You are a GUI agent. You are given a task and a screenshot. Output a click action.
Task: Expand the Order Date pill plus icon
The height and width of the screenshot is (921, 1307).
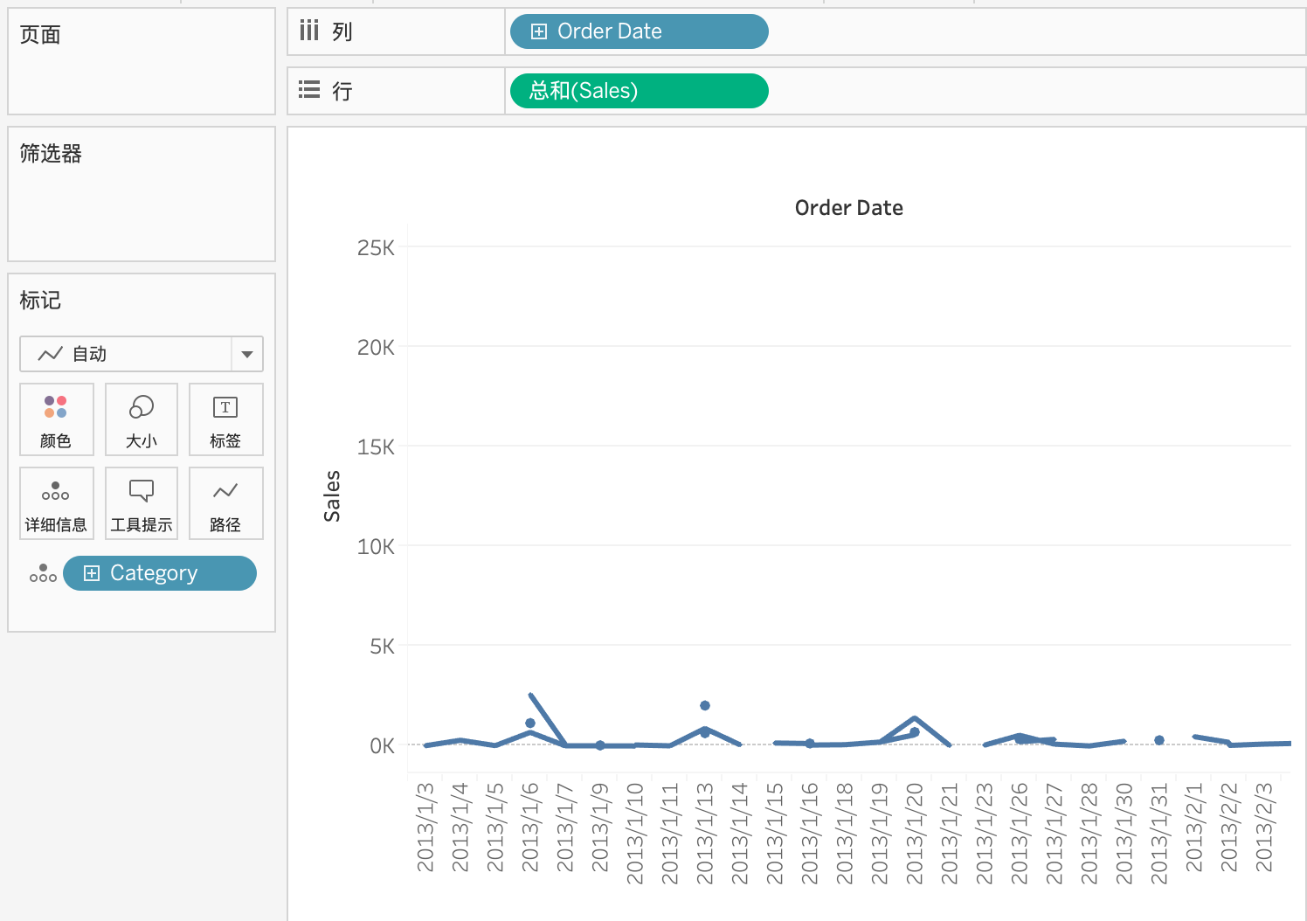coord(539,31)
